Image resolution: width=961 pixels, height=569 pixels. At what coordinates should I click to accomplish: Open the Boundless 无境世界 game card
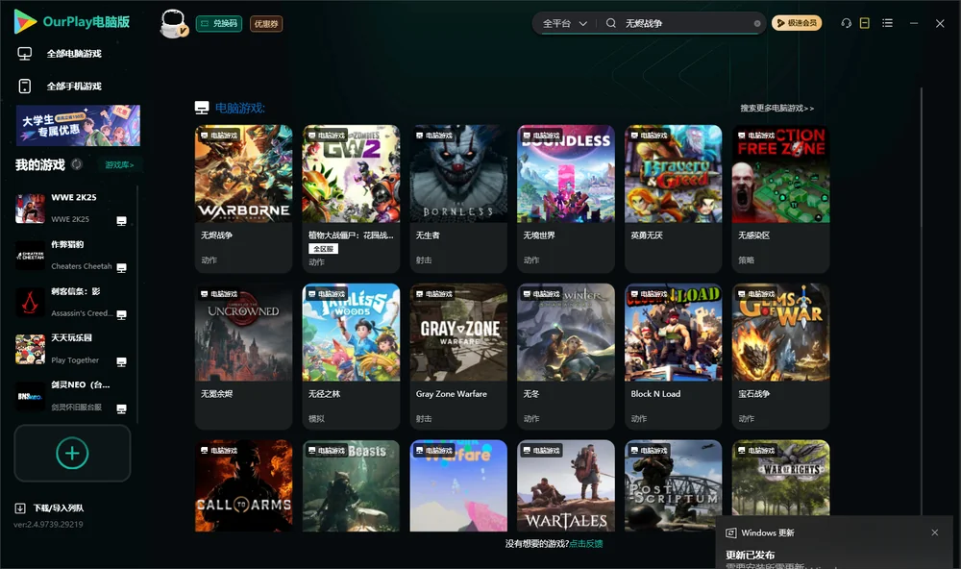pyautogui.click(x=566, y=199)
